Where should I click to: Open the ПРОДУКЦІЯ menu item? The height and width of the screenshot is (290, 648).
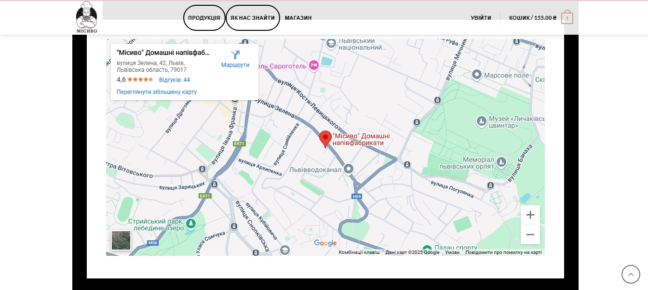204,18
